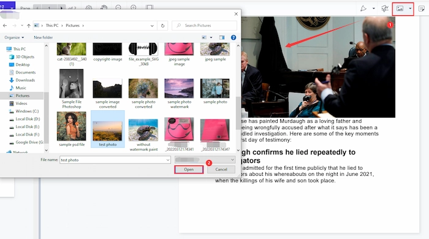Viewport: 429px width, 239px height.
Task: Click the navigation tree scroll-down arrow
Action: (x=46, y=150)
